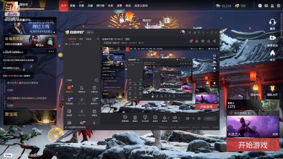Screen dimensions: 283x159
Task: Toggle lock on 全屏 1 source
Action: 70,44
